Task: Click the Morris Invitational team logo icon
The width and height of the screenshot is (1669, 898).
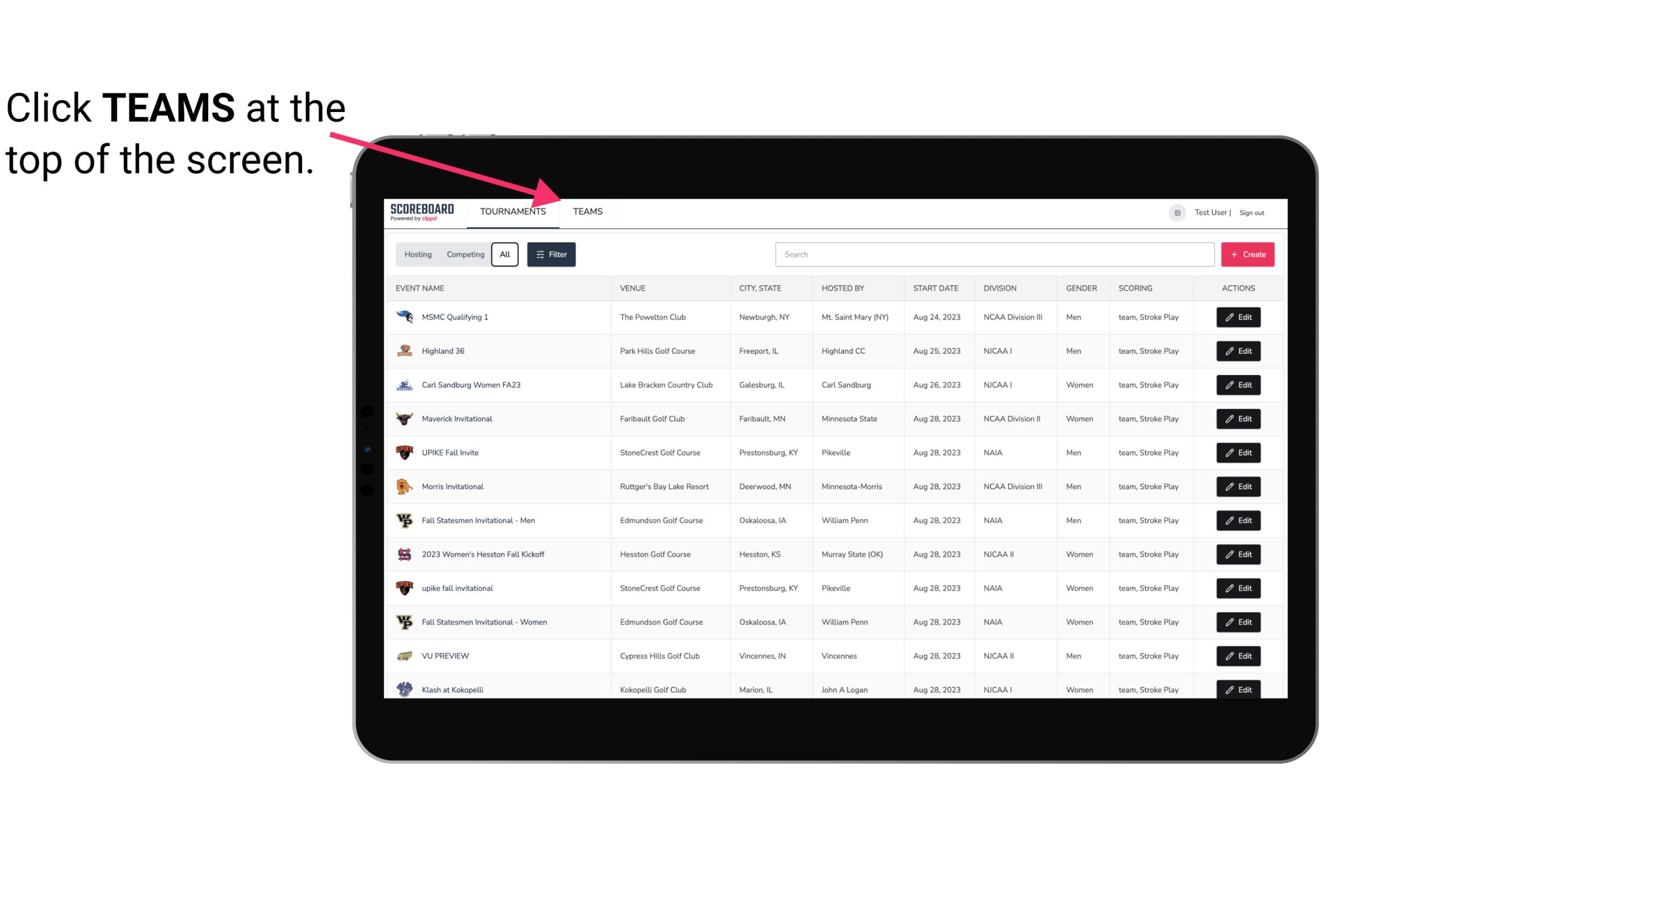Action: pos(406,487)
